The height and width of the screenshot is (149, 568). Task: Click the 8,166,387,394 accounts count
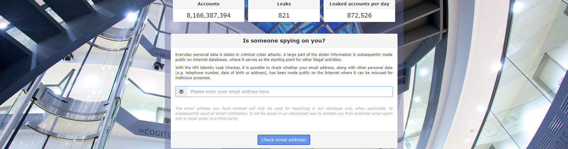click(x=209, y=15)
